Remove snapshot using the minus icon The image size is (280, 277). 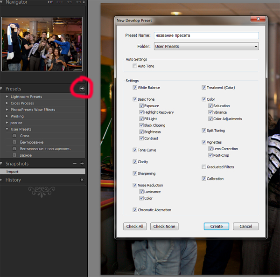(75, 164)
